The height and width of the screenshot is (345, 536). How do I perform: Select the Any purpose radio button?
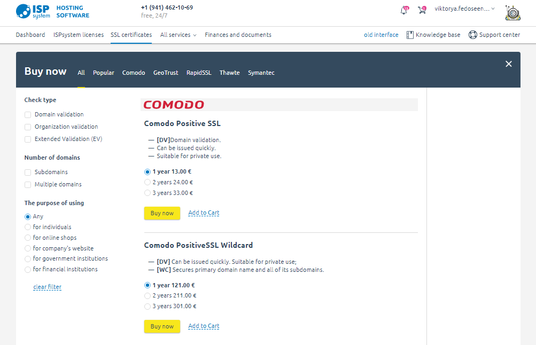(x=28, y=217)
